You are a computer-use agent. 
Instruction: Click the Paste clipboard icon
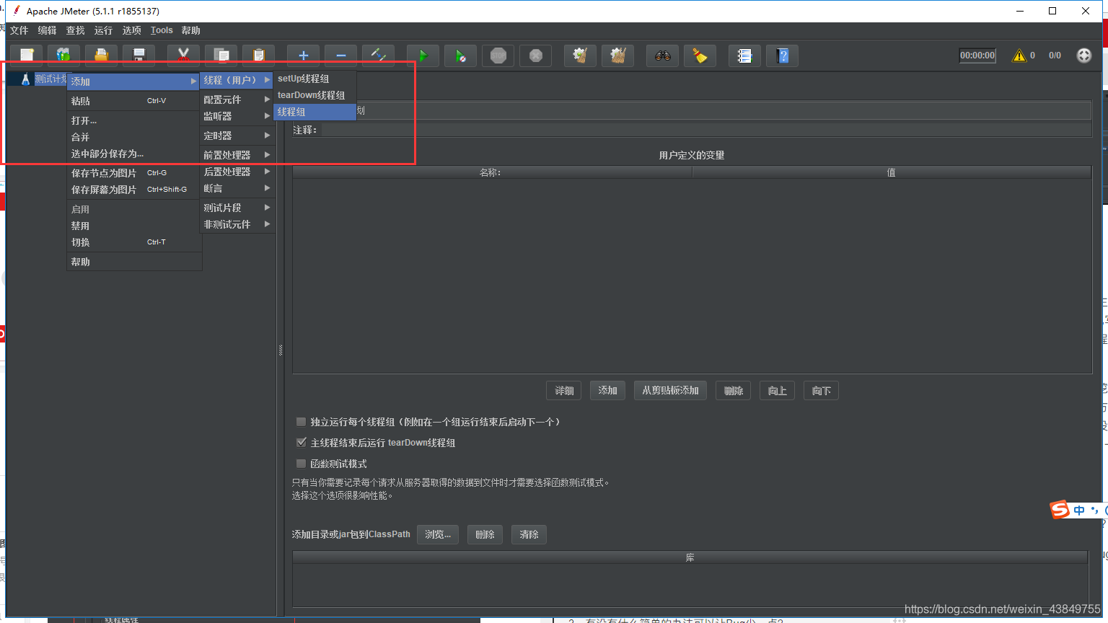[259, 56]
